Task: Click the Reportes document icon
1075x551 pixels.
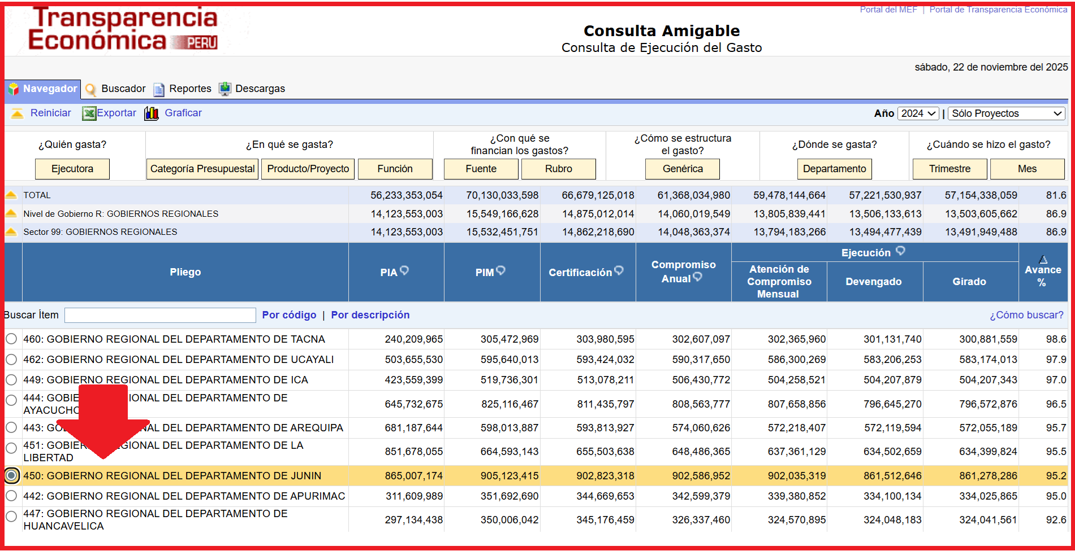Action: [x=159, y=89]
